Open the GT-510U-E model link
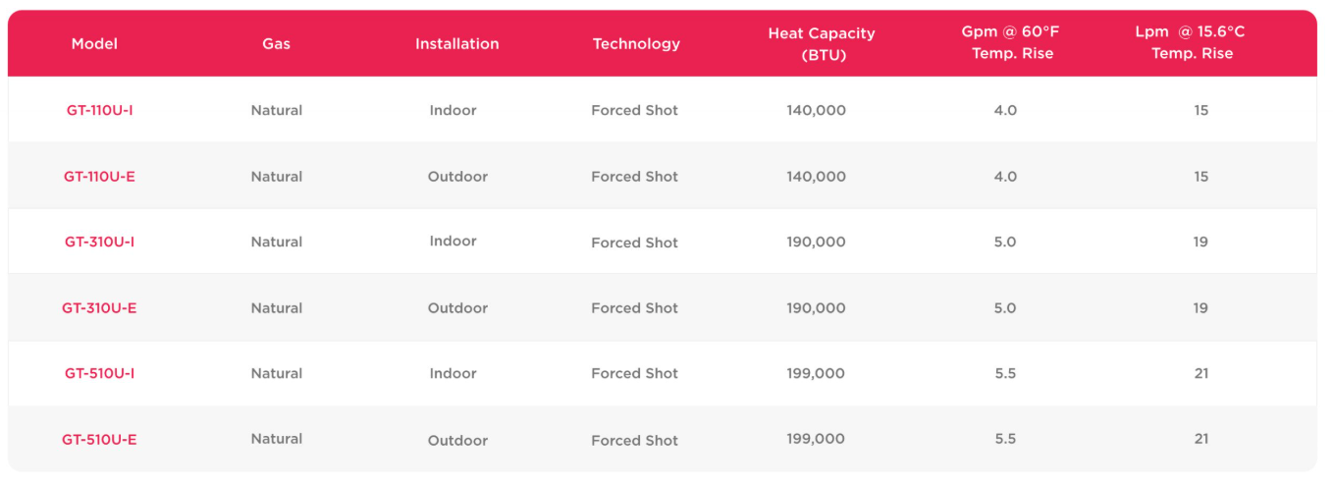The width and height of the screenshot is (1333, 488). pos(99,440)
